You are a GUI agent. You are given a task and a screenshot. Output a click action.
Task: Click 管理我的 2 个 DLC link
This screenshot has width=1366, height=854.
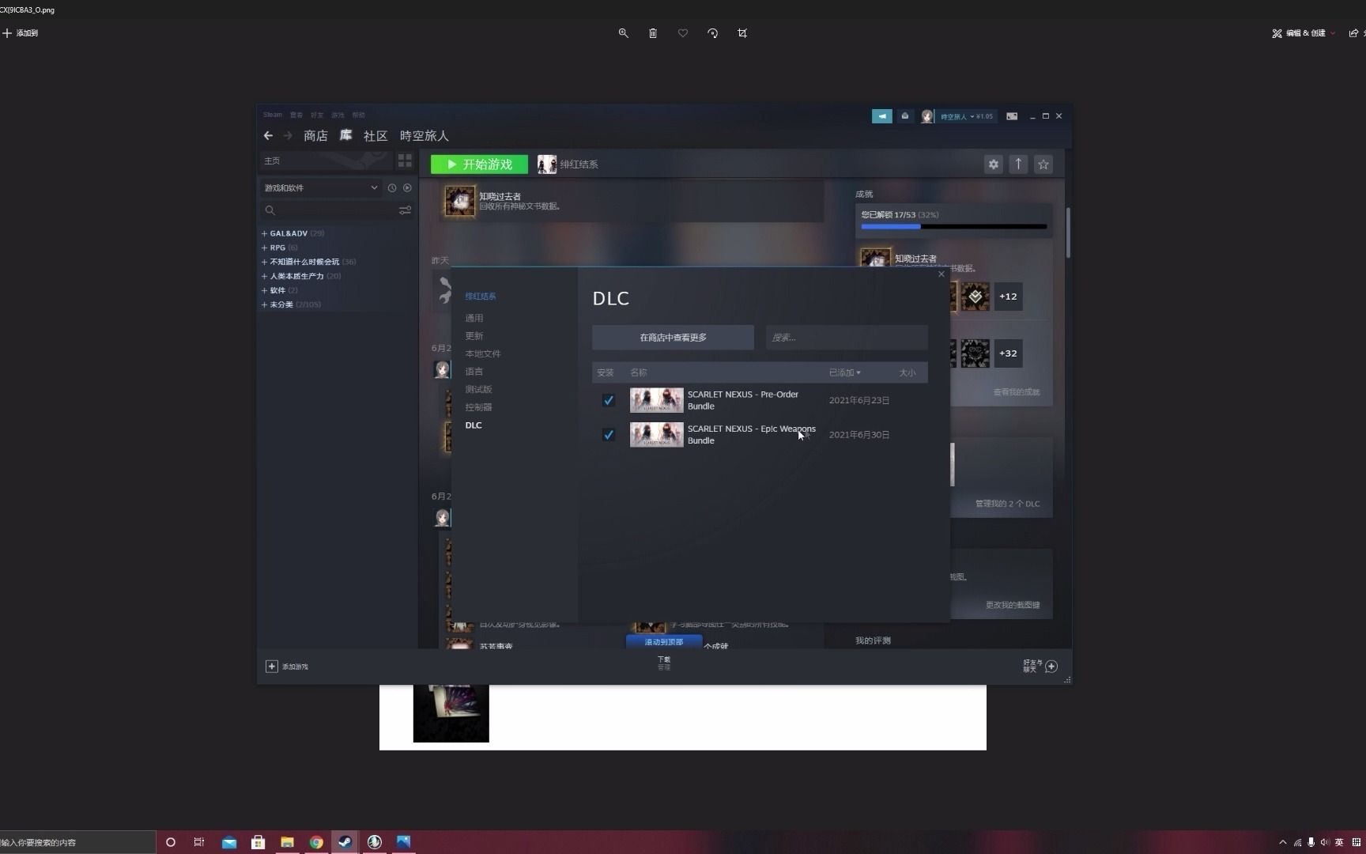click(x=1007, y=504)
